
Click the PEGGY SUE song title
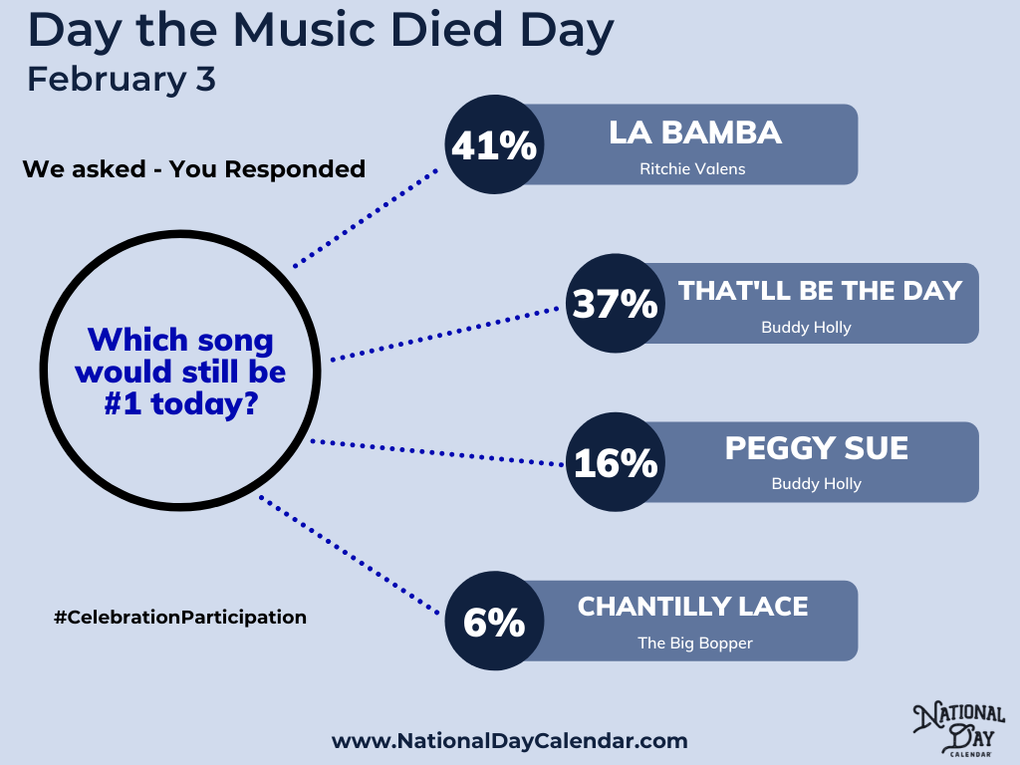coord(816,448)
